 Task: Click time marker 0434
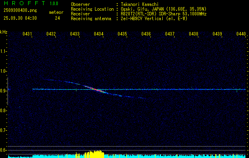pyautogui.click(x=99, y=34)
